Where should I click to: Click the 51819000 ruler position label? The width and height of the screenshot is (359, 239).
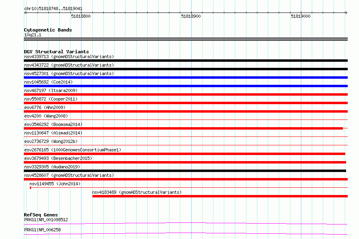click(301, 16)
